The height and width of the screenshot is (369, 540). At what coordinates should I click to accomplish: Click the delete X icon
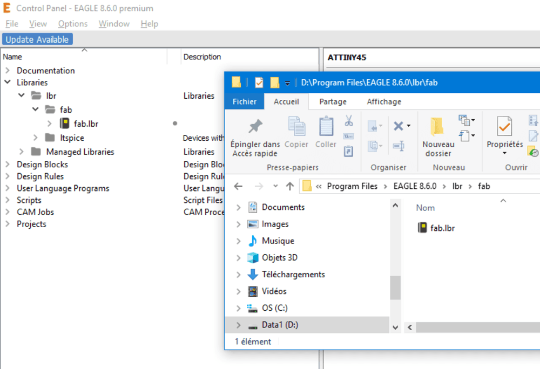pos(399,126)
